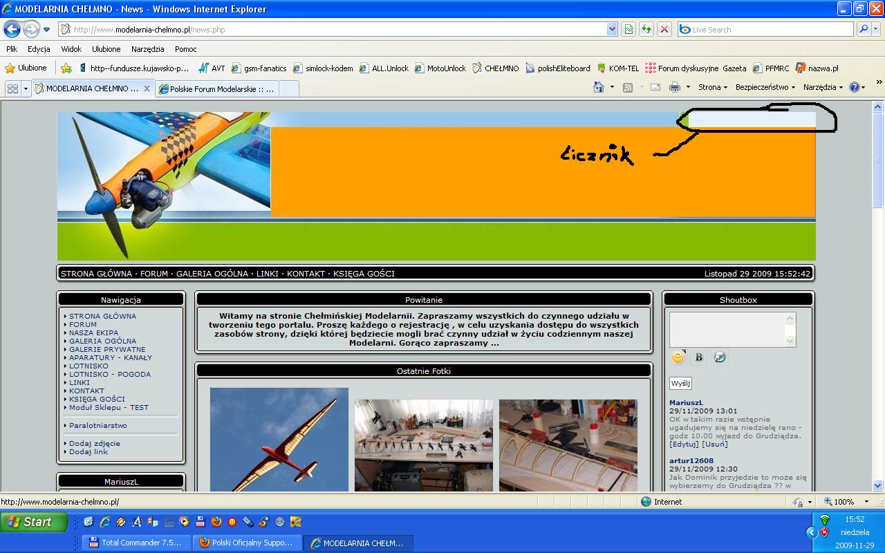Image resolution: width=885 pixels, height=553 pixels.
Task: Click Paralotniarstwo sidebar link
Action: pos(98,425)
